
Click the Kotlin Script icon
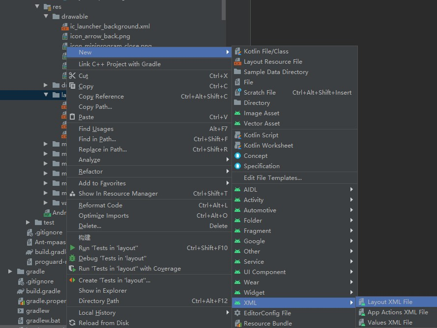point(238,135)
